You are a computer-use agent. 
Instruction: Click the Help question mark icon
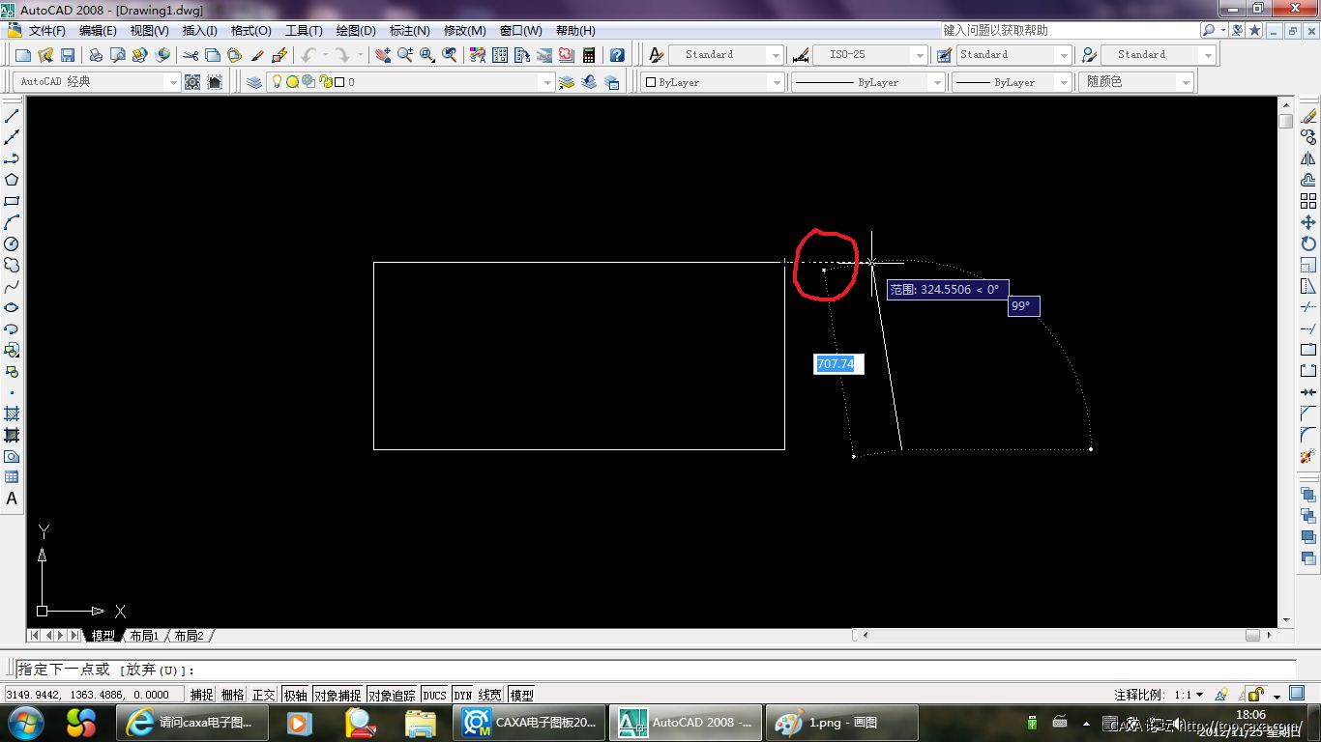[617, 55]
